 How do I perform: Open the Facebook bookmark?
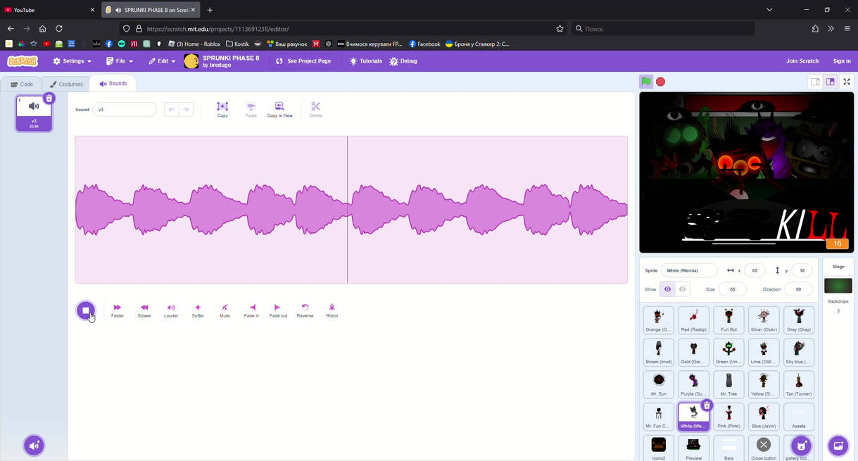424,44
